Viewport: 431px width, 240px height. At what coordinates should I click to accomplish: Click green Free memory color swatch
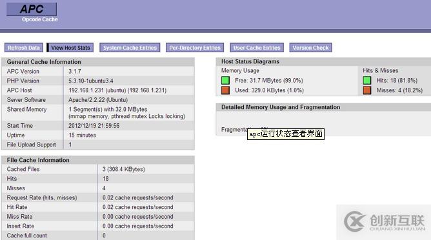pyautogui.click(x=225, y=80)
